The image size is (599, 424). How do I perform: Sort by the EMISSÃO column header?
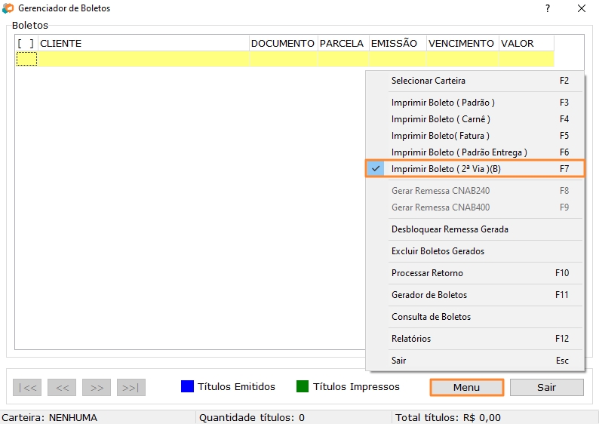pos(398,44)
